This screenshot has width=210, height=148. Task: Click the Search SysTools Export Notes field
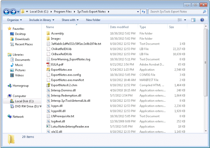coord(177,12)
